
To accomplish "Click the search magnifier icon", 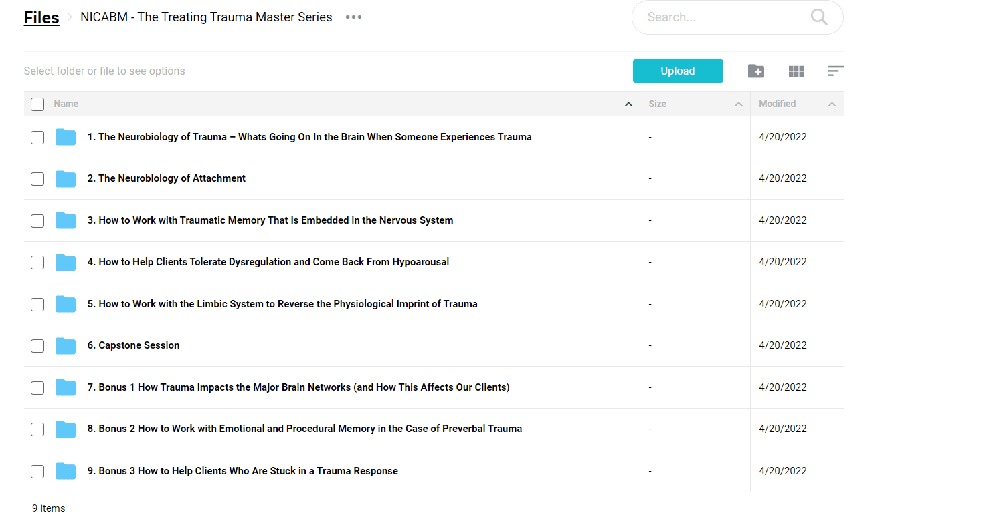I will click(x=819, y=17).
